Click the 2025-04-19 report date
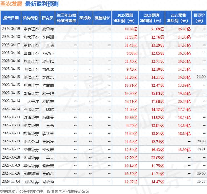This screenshot has width=207, height=194. (x=11, y=29)
